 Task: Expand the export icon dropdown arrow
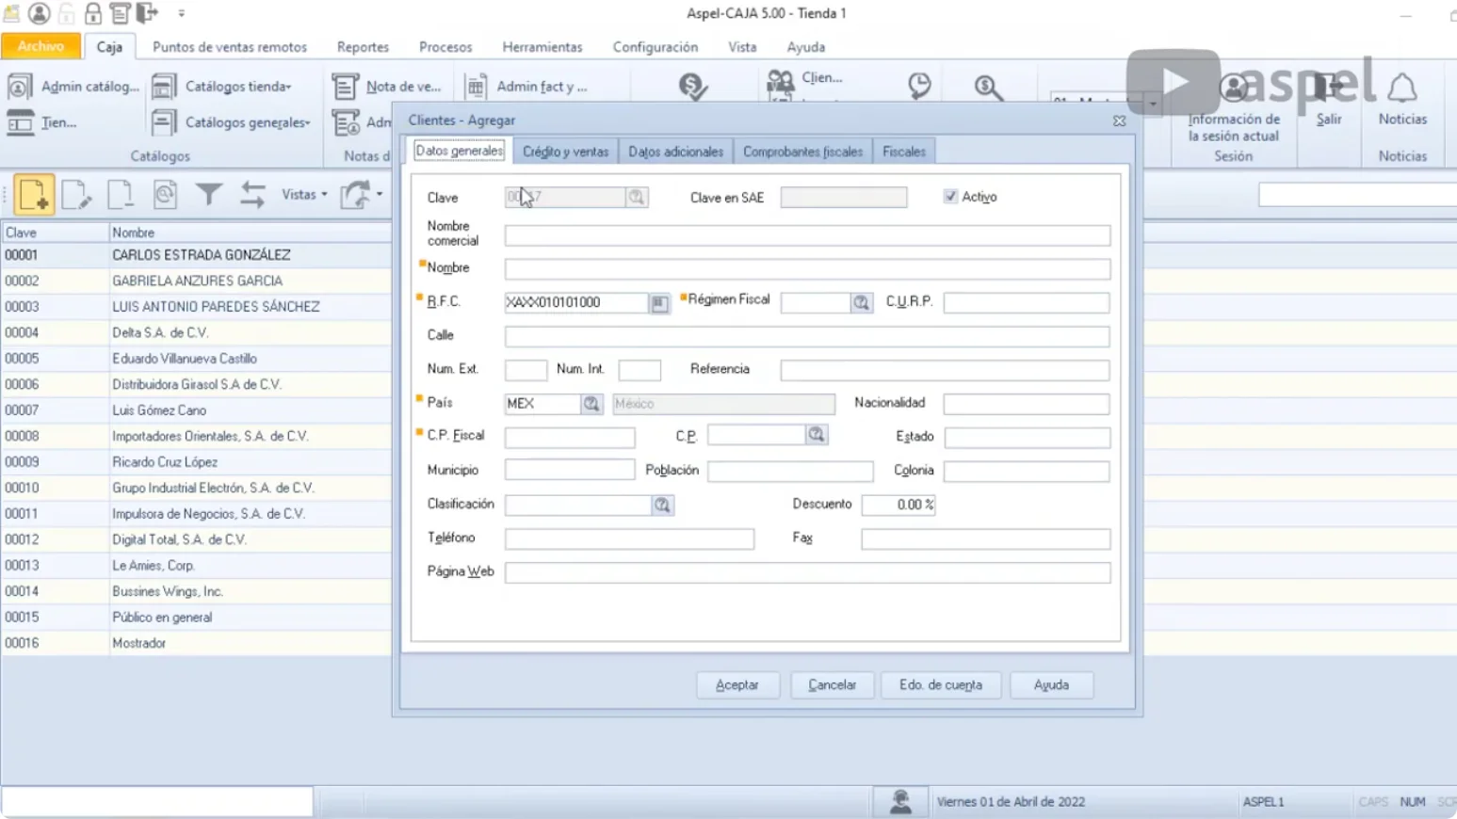click(380, 194)
